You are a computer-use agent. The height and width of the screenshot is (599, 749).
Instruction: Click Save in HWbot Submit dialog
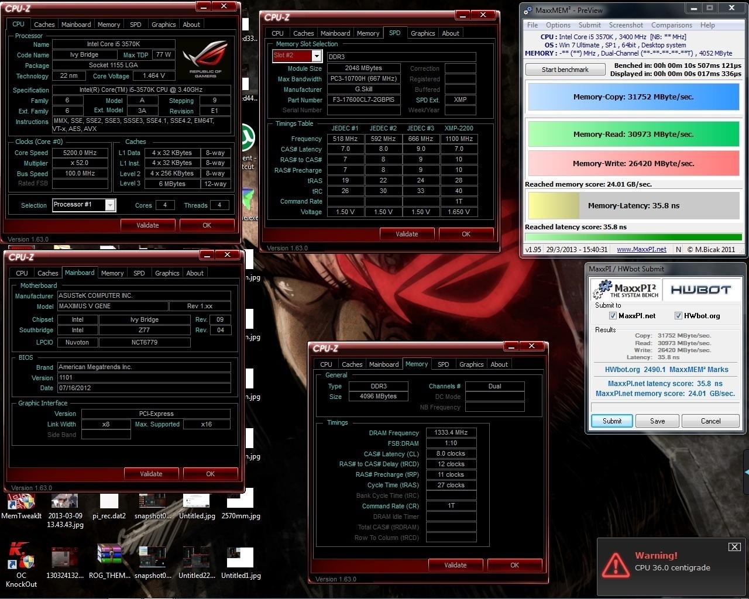pos(658,421)
